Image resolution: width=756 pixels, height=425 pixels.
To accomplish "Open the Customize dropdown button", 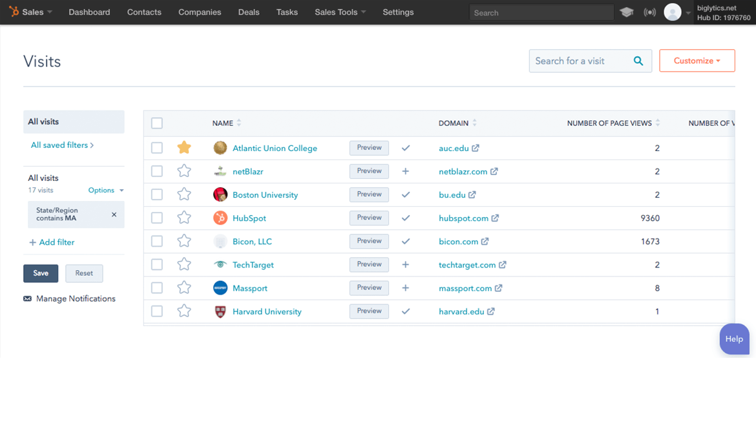I will [x=697, y=61].
